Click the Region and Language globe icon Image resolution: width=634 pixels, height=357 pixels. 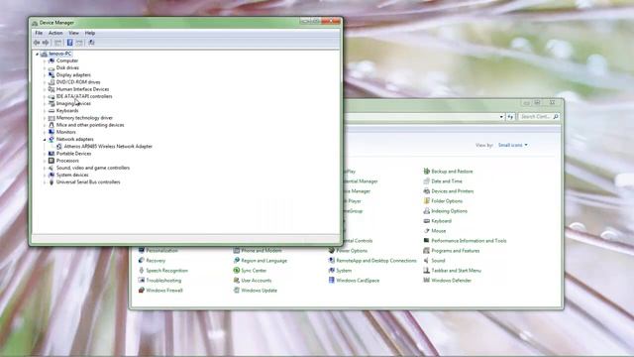coord(237,260)
